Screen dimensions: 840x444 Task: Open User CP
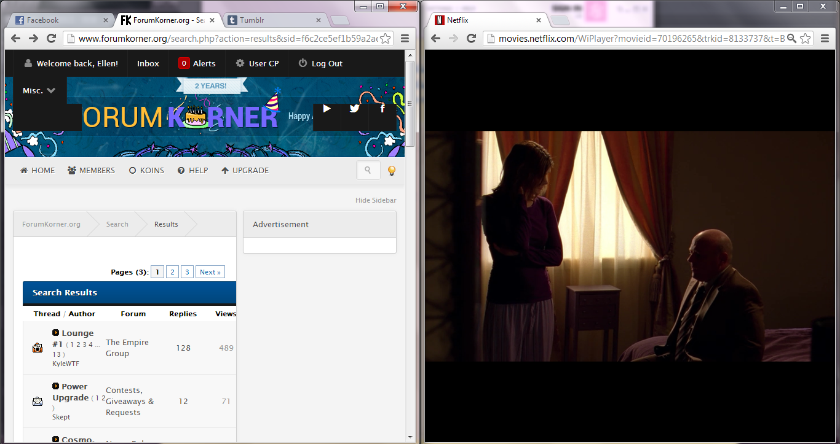point(257,63)
